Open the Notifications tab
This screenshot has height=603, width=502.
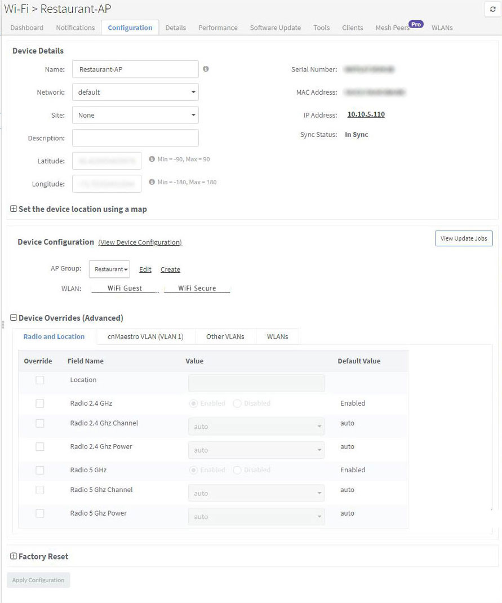point(75,28)
